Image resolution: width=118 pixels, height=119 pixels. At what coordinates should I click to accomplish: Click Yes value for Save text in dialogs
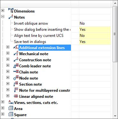95,42
